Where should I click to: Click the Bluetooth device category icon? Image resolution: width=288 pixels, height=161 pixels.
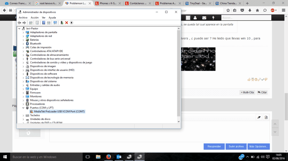pos(28,44)
